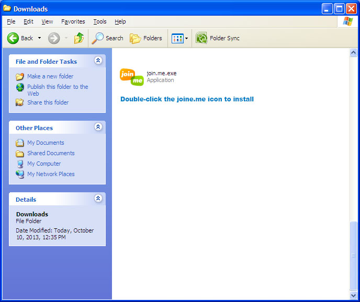Open the File menu

[11, 21]
